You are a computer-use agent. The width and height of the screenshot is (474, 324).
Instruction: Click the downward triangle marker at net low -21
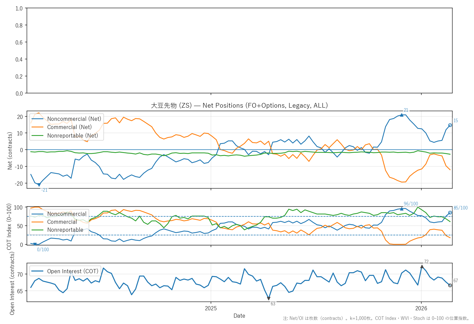pyautogui.click(x=39, y=185)
